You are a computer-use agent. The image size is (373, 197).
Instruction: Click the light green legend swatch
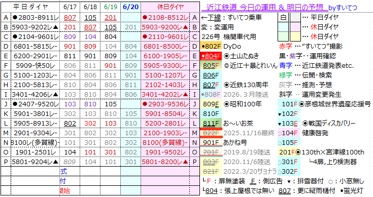point(283,36)
